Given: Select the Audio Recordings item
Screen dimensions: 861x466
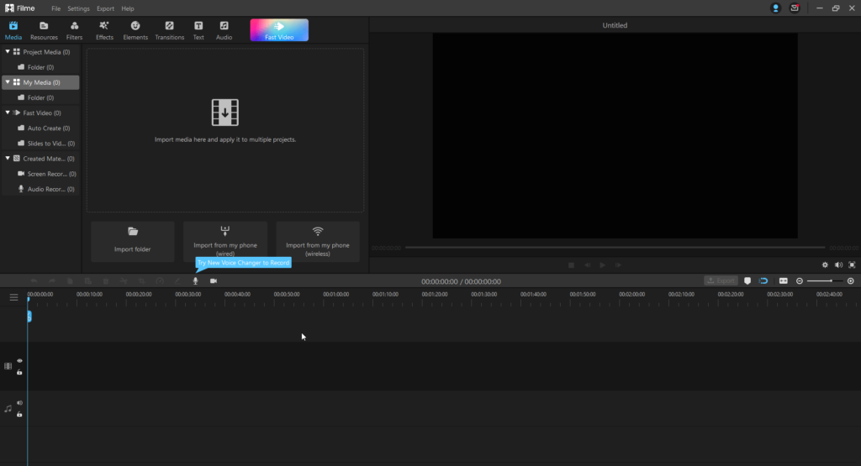Looking at the screenshot, I should point(40,189).
